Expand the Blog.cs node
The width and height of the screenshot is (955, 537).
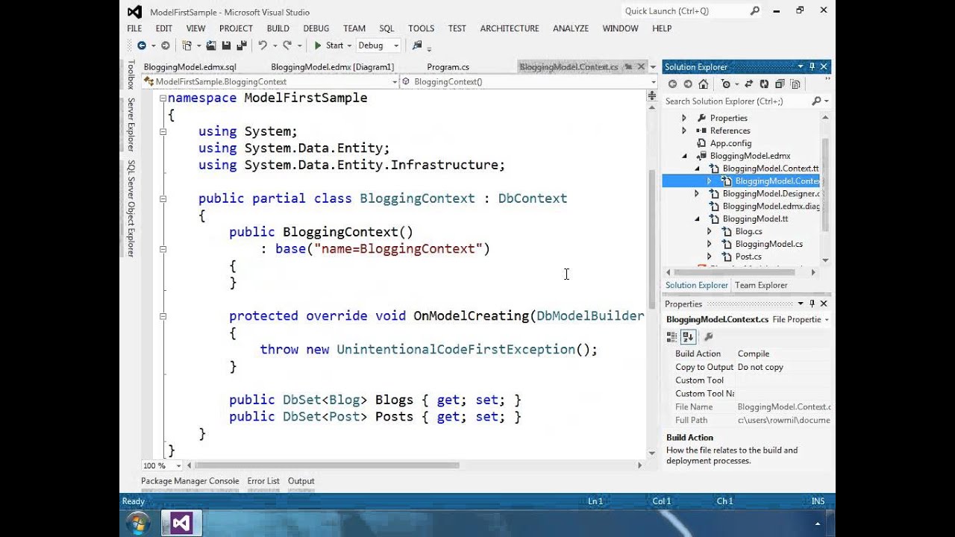pyautogui.click(x=710, y=231)
